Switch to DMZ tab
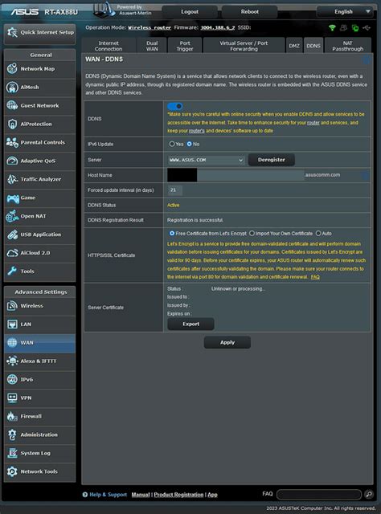381x514 pixels. click(294, 46)
